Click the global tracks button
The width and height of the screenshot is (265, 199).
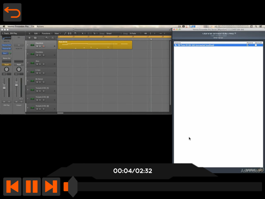click(47, 38)
